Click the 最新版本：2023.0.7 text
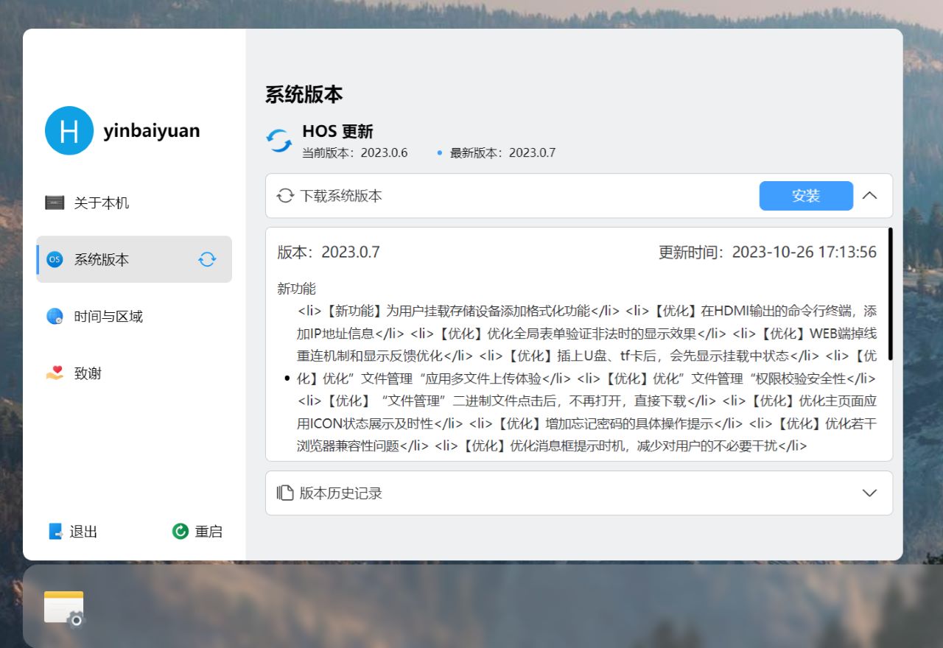Screen dimensions: 943x648 (502, 152)
